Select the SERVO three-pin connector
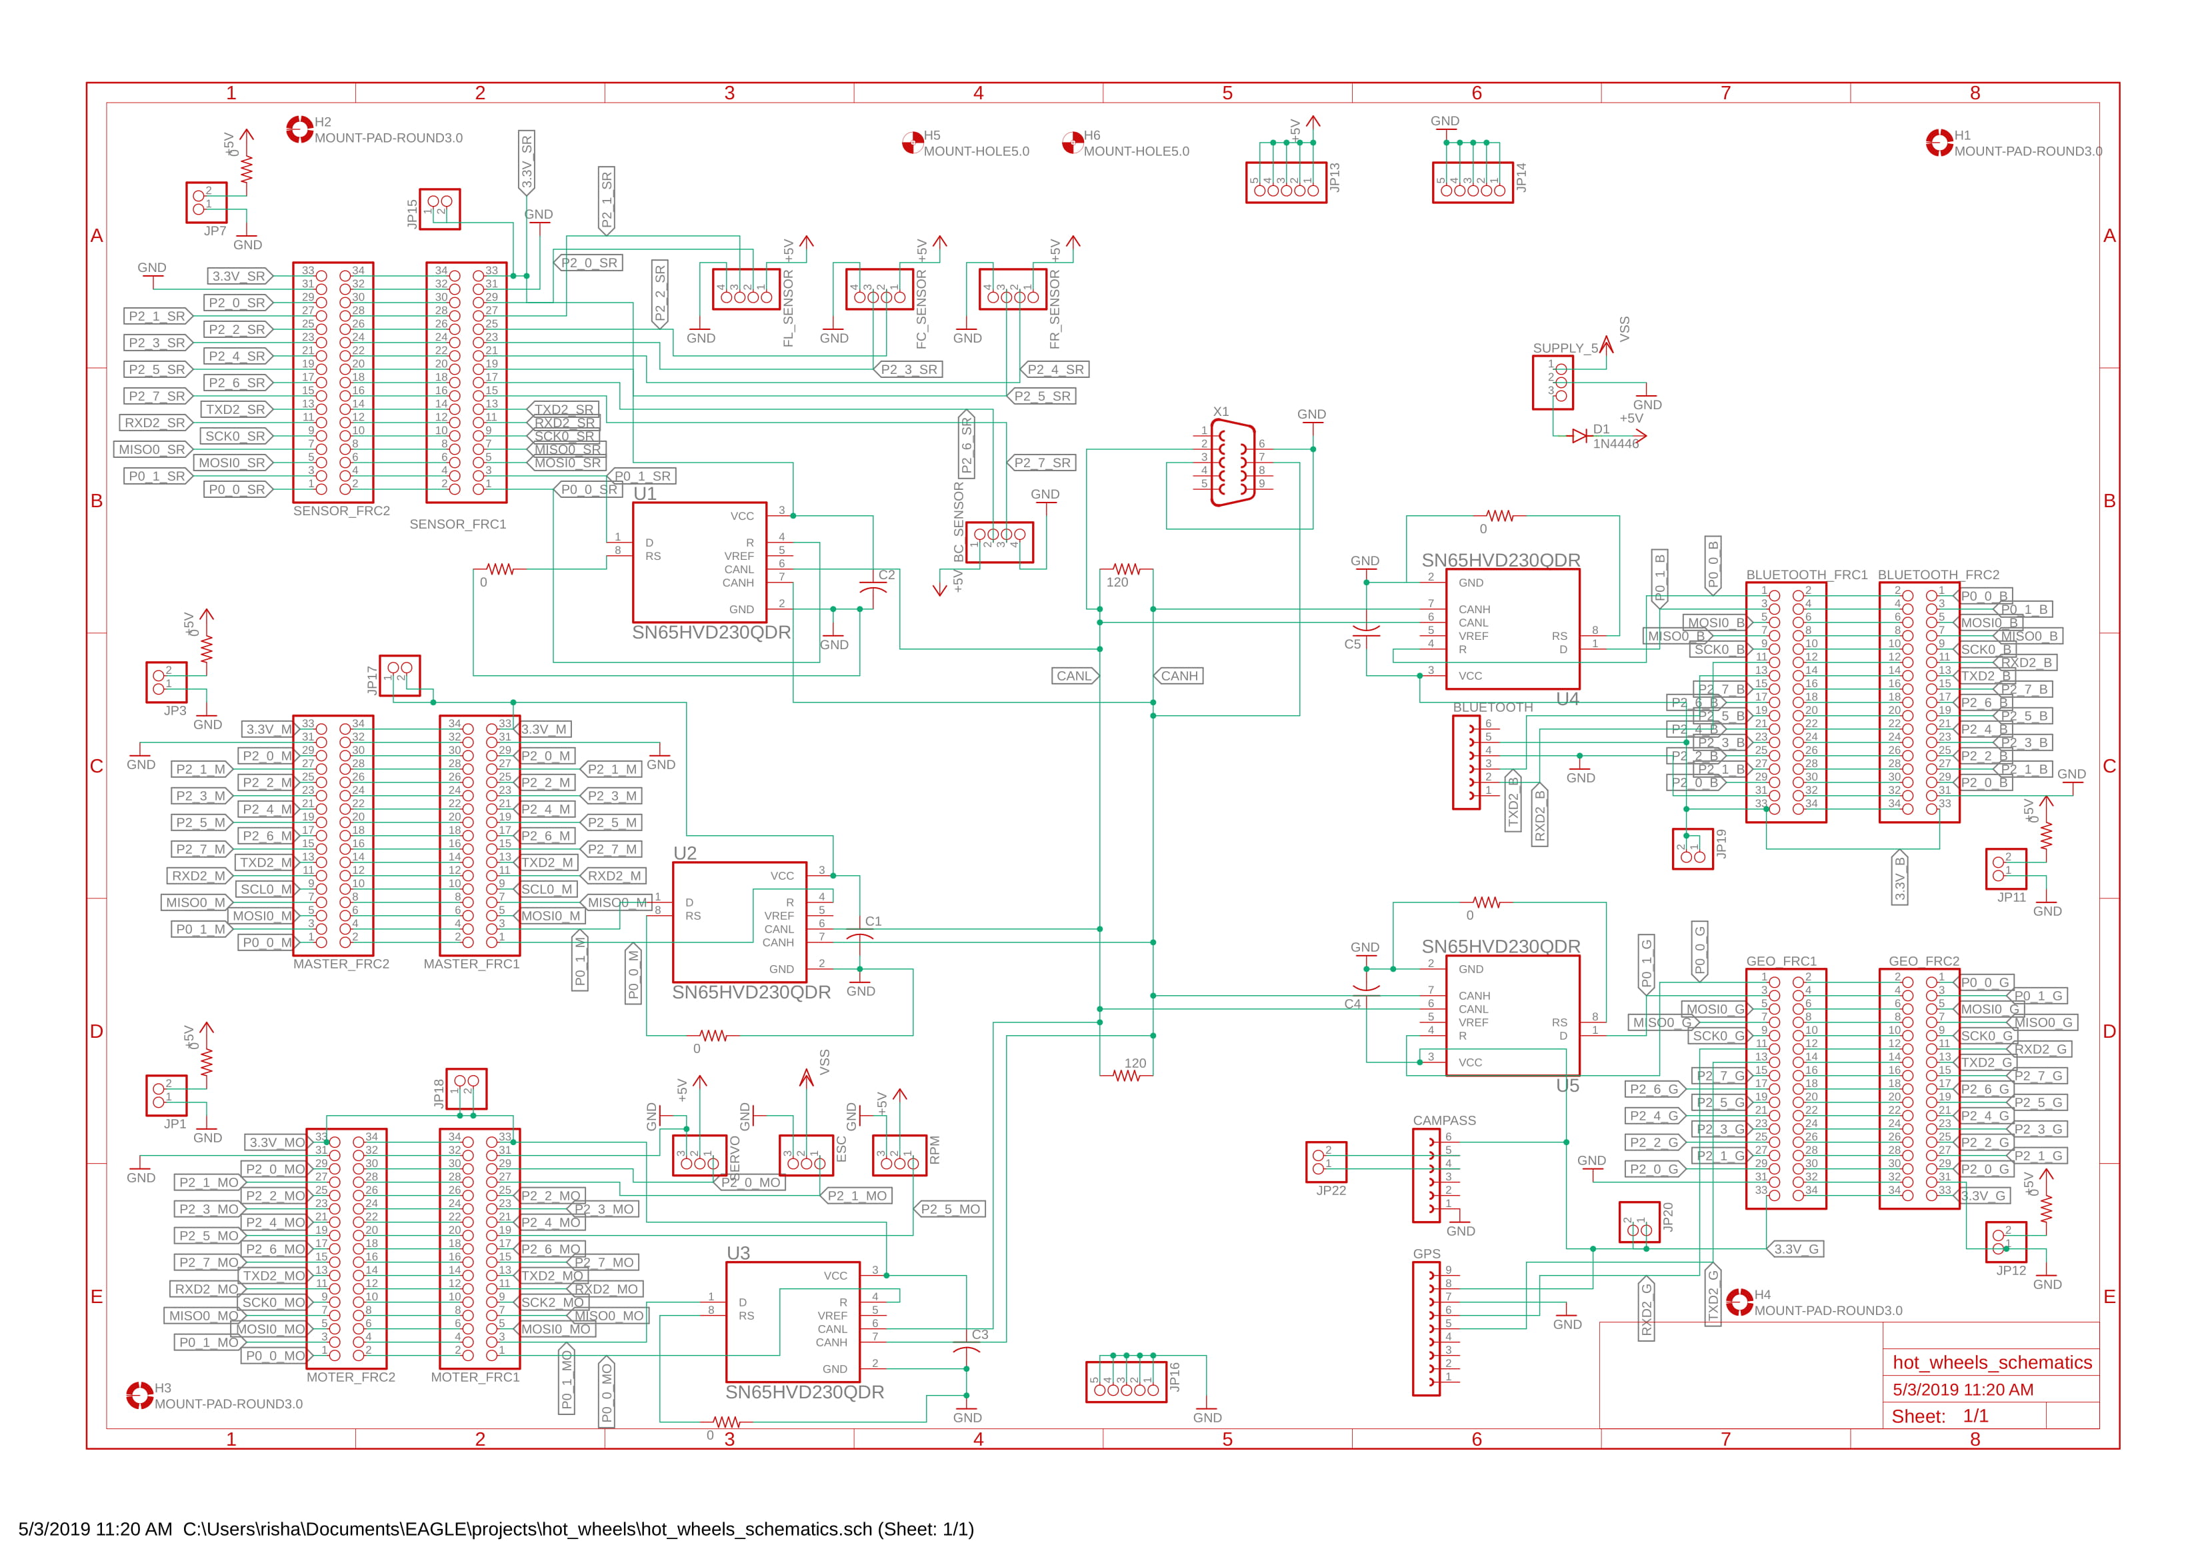The width and height of the screenshot is (2206, 1559). 699,1156
